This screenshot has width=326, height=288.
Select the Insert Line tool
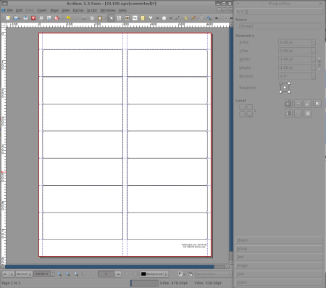coord(177,18)
